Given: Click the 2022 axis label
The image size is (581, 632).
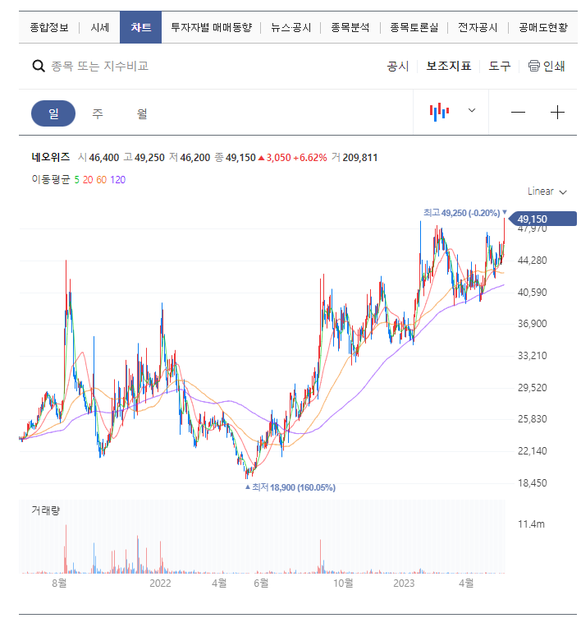Looking at the screenshot, I should click(160, 584).
